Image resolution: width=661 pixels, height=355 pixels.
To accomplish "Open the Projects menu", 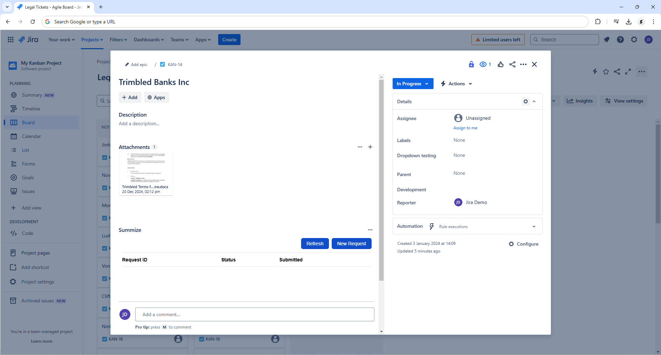I will (92, 40).
